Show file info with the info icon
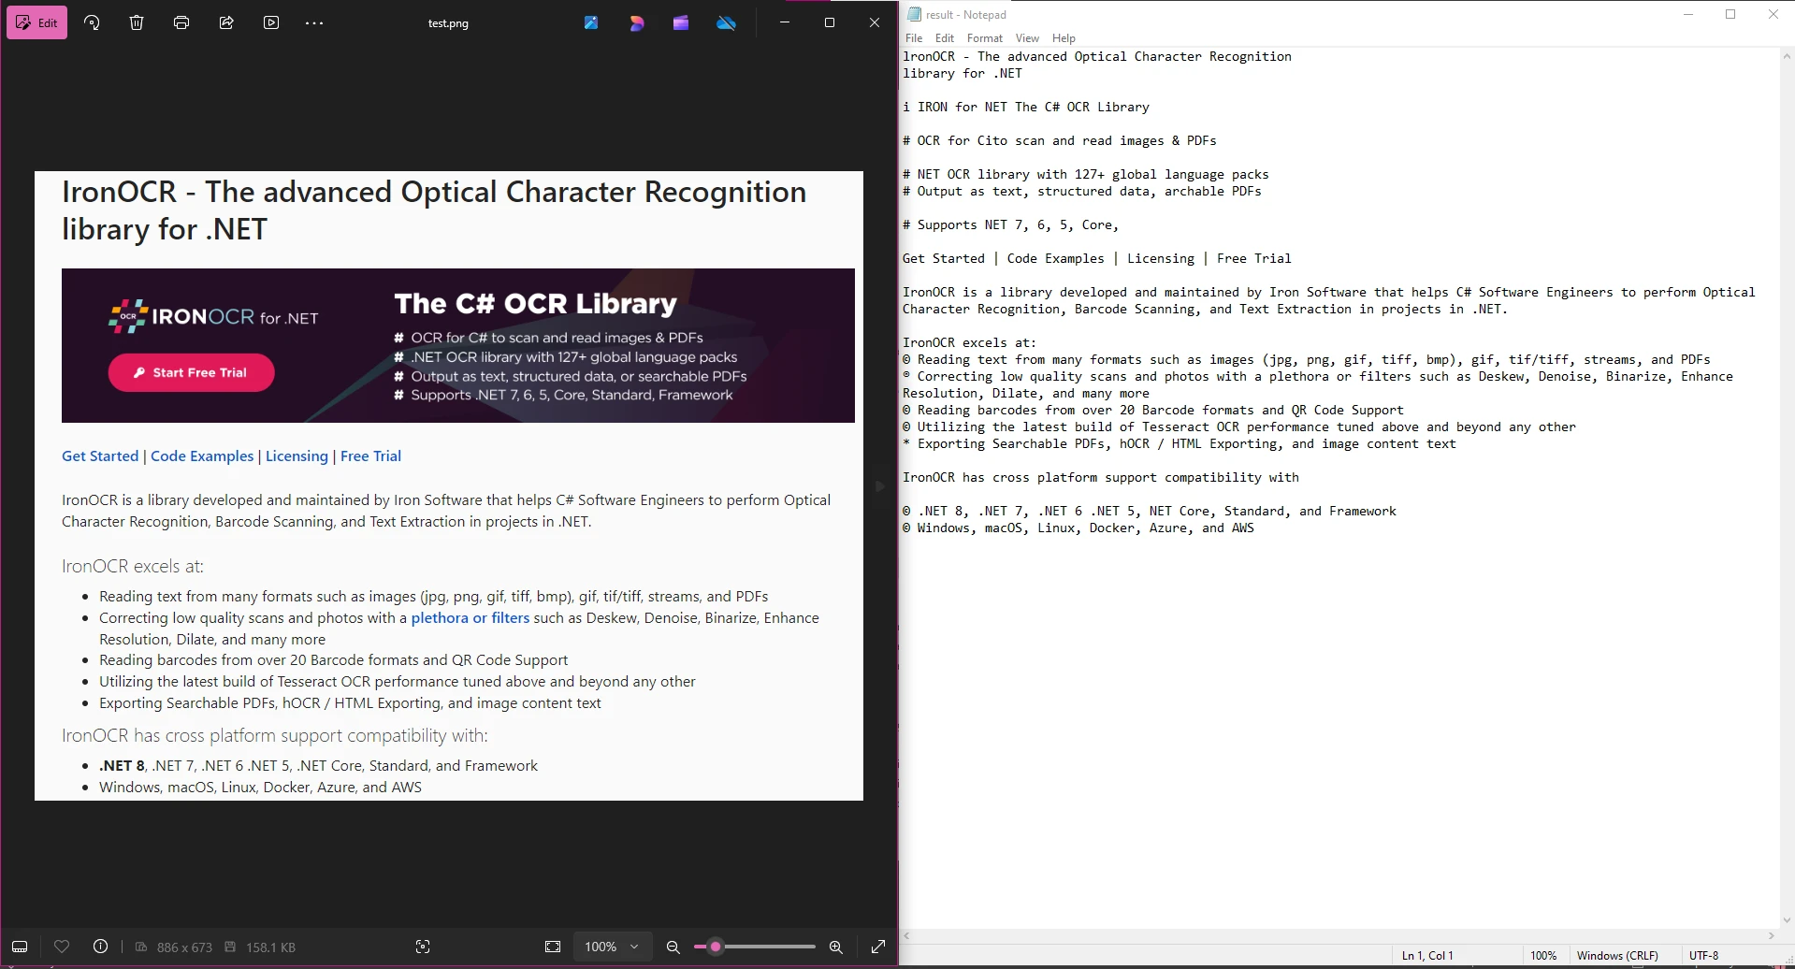Screen dimensions: 1795x969 [101, 947]
